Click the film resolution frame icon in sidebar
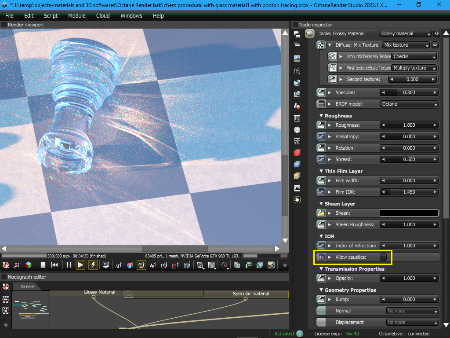 [297, 118]
